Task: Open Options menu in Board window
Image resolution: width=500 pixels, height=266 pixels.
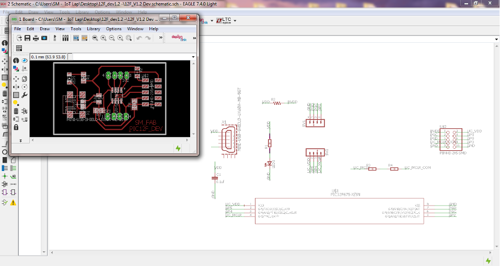Action: [x=113, y=29]
